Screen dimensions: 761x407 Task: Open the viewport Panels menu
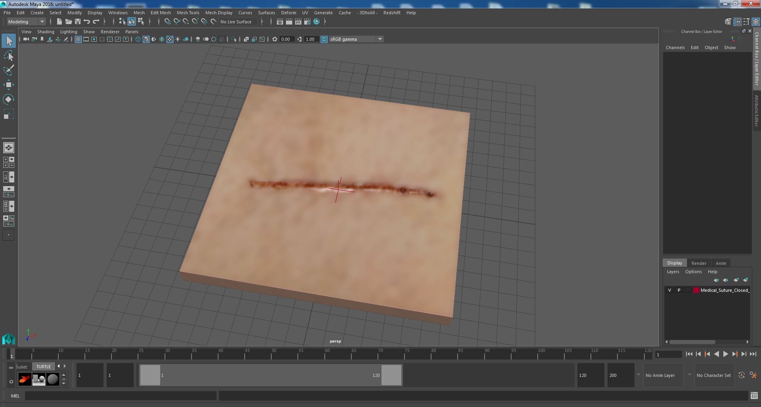[x=132, y=32]
